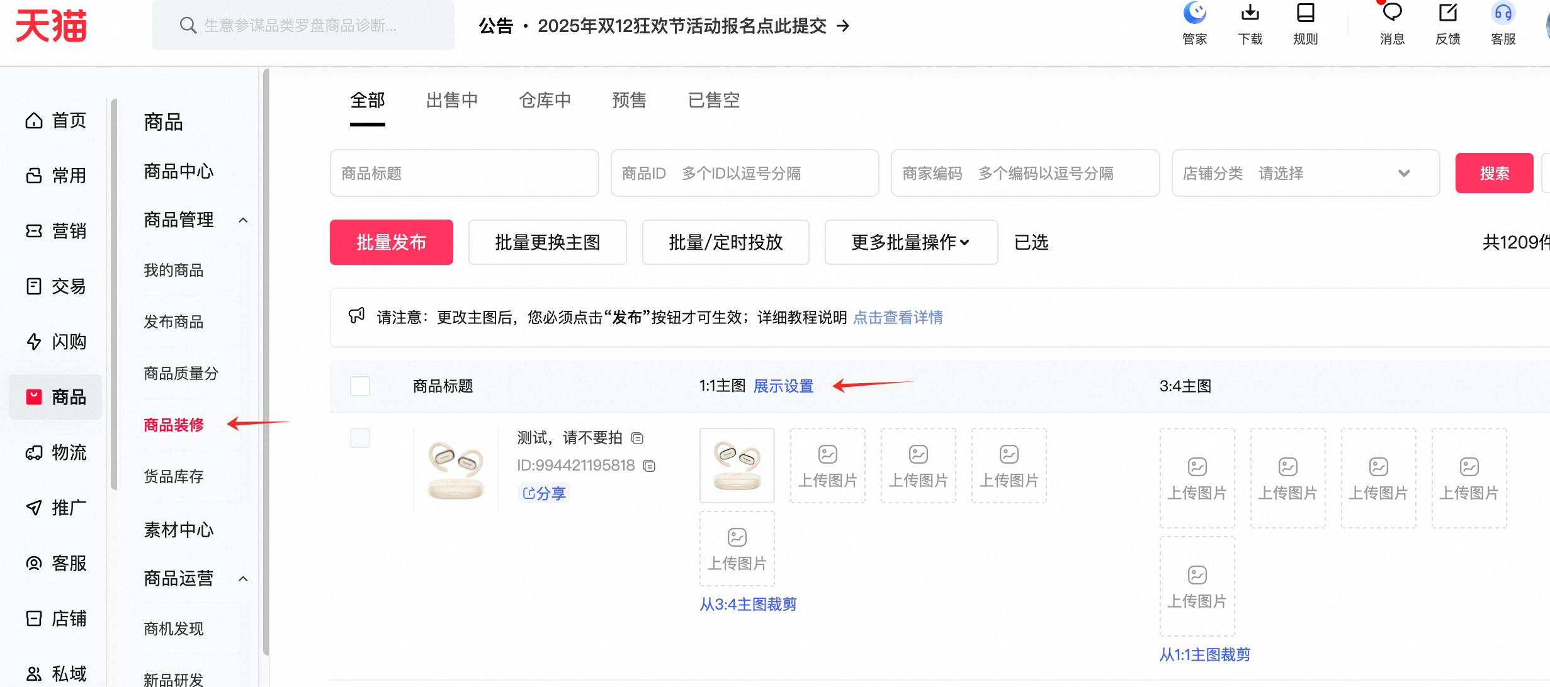Image resolution: width=1550 pixels, height=687 pixels.
Task: Open 客服 in left sidebar
Action: click(x=55, y=563)
